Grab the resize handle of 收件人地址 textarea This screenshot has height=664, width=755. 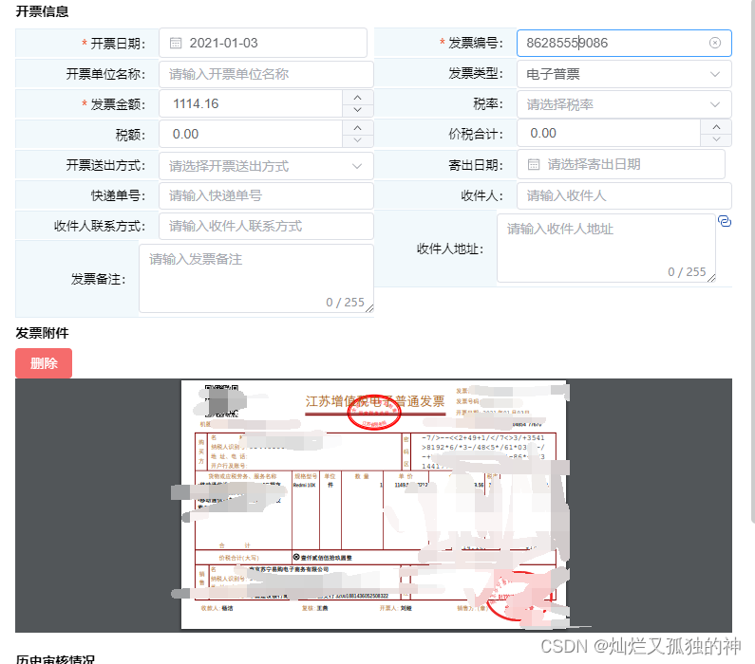(711, 278)
